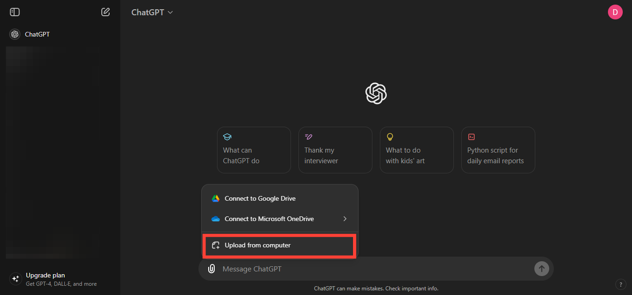
Task: Select 'Python script for daily email reports' card
Action: (498, 150)
